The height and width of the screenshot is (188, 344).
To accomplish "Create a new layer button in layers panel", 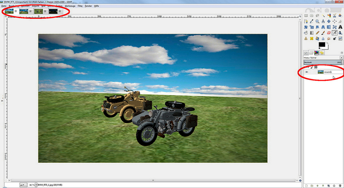I will click(306, 186).
